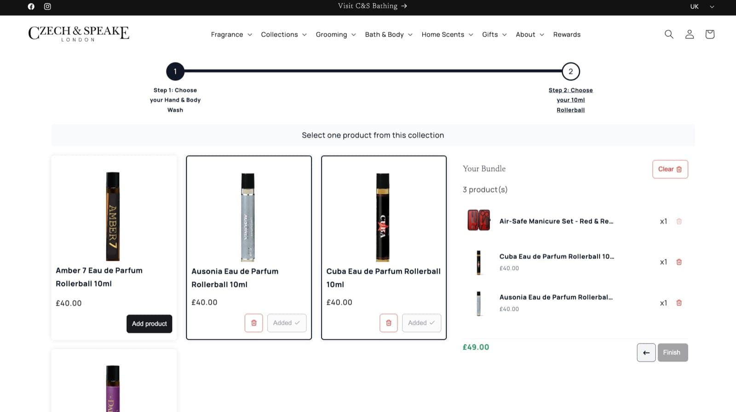736x412 pixels.
Task: Open Ausonia Eau de Parfum Rollerball card title
Action: [x=235, y=278]
